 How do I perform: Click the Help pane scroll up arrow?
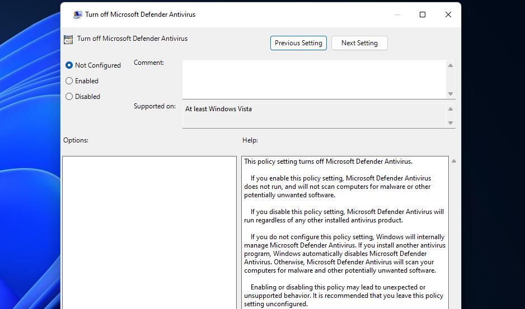453,161
